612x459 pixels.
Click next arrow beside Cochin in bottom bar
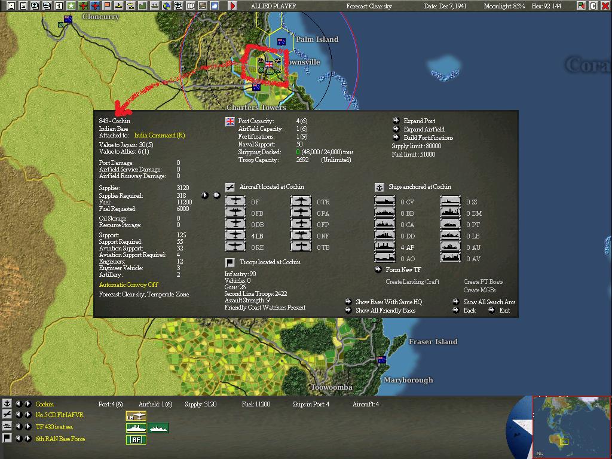coord(28,404)
